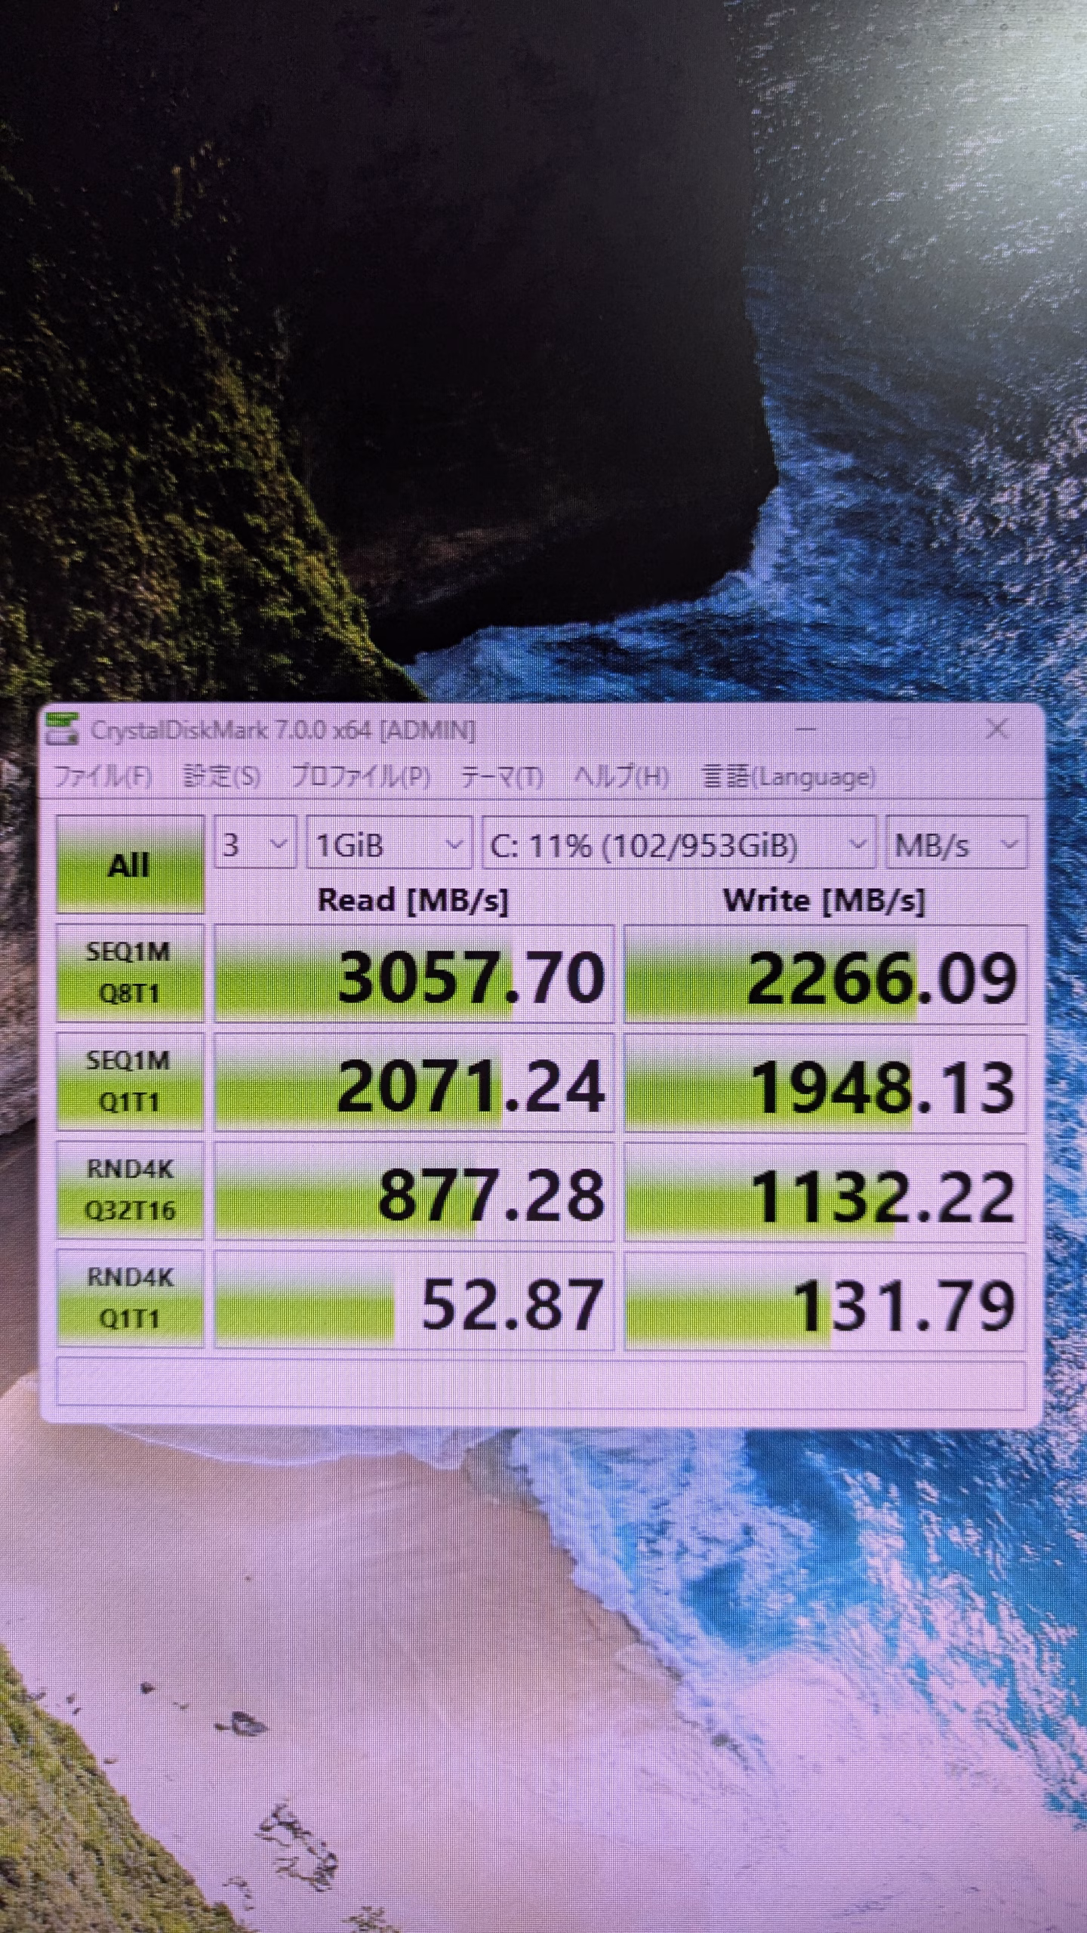Open the 設定(S) menu
Viewport: 1087px width, 1933px height.
pyautogui.click(x=222, y=777)
